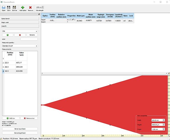The height and width of the screenshot is (140, 170).
Task: Float the left dock panel
Action: 39,14
